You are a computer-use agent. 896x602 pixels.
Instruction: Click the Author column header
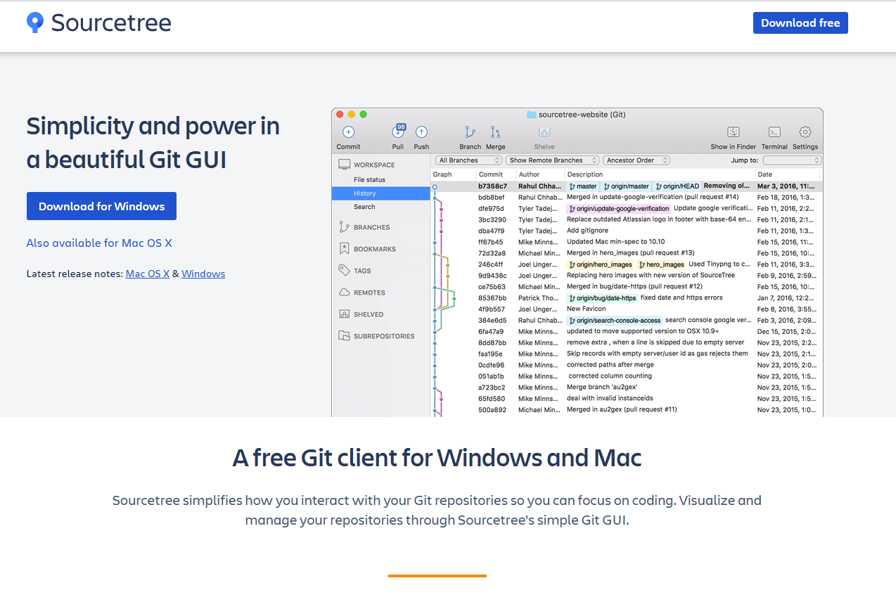click(x=529, y=174)
